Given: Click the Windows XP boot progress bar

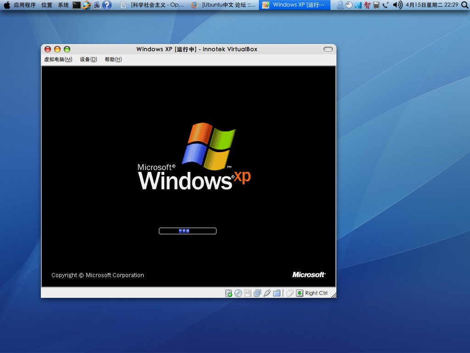Looking at the screenshot, I should point(188,231).
